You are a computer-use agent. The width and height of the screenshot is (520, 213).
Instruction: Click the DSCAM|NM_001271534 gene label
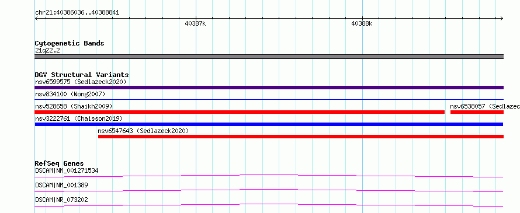(67, 170)
